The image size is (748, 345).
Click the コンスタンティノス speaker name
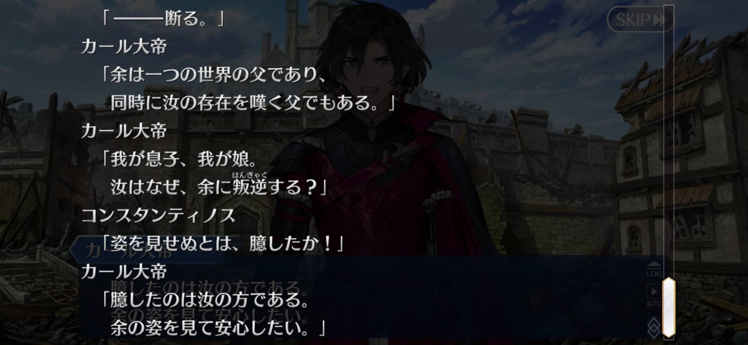coord(158,215)
